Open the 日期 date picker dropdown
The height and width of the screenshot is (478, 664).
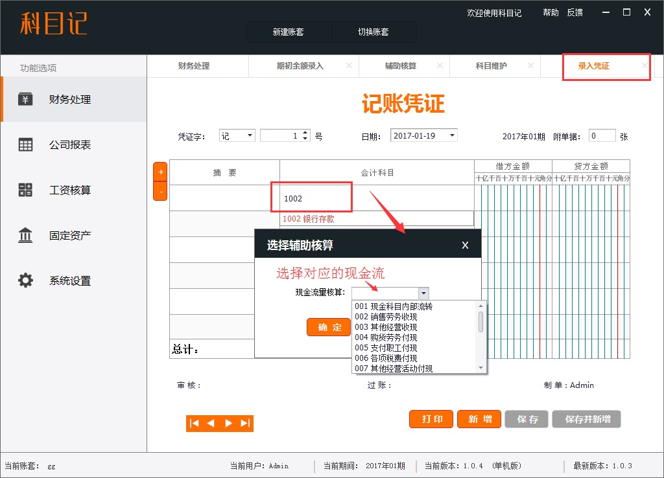[x=452, y=135]
